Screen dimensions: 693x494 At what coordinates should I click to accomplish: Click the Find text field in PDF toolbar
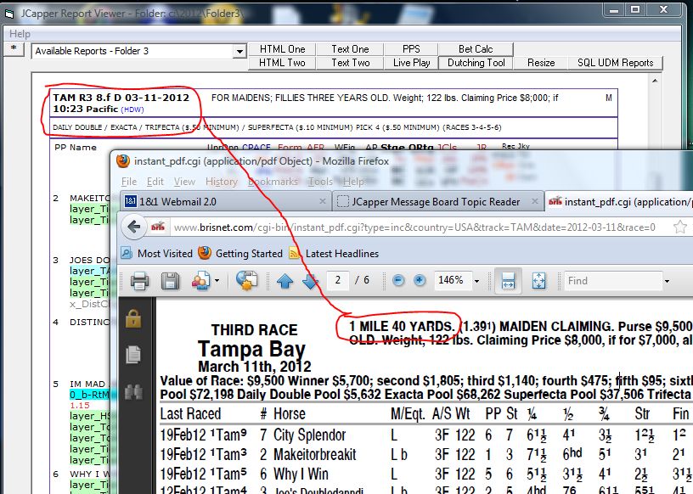(x=613, y=281)
